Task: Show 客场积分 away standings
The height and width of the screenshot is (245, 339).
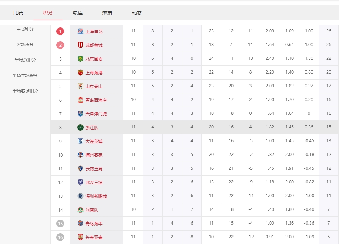Action: pos(25,45)
